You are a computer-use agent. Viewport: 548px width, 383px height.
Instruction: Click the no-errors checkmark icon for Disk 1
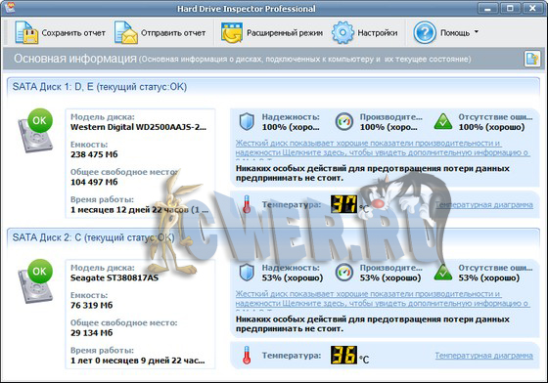coord(442,122)
